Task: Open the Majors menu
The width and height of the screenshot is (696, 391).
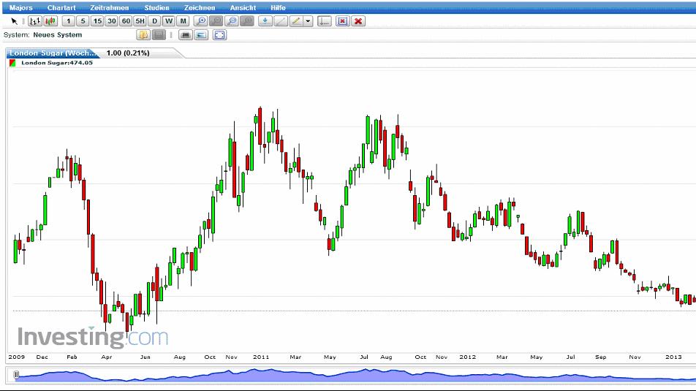Action: click(x=21, y=7)
